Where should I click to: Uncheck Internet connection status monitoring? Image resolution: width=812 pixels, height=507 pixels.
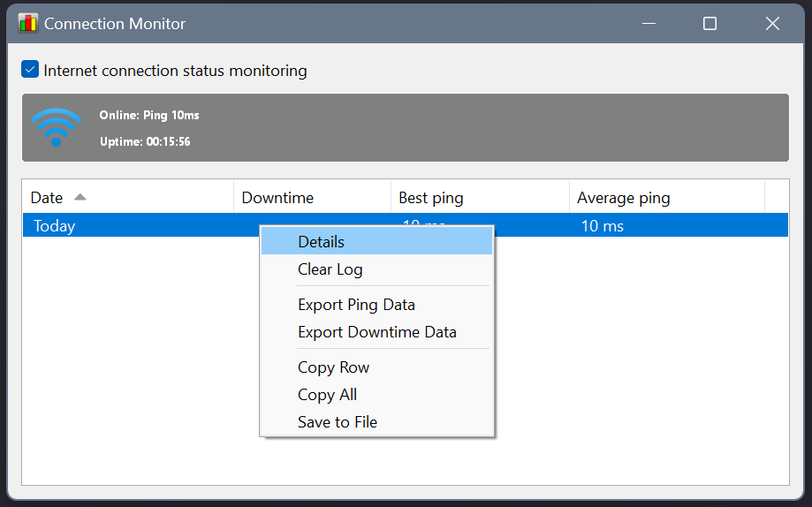(31, 70)
